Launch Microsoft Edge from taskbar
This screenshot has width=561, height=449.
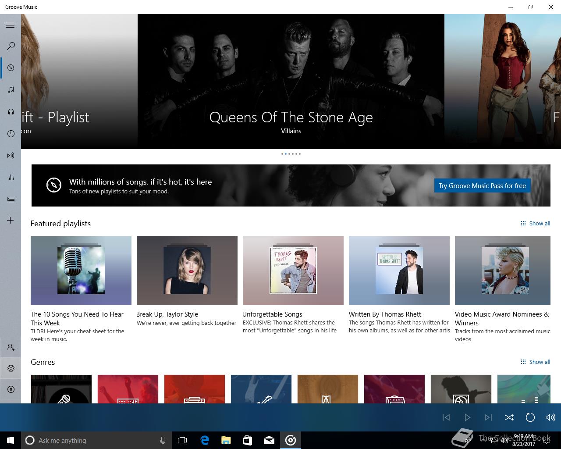[x=205, y=440]
